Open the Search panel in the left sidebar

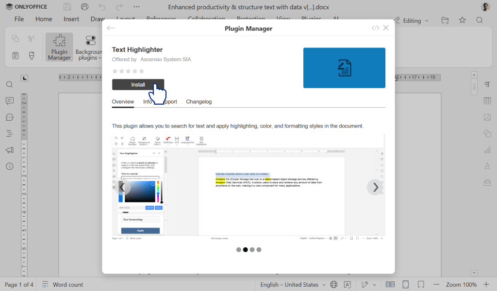pos(9,84)
